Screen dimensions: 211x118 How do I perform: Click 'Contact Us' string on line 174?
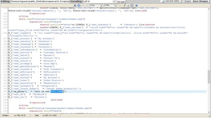tap(51, 58)
